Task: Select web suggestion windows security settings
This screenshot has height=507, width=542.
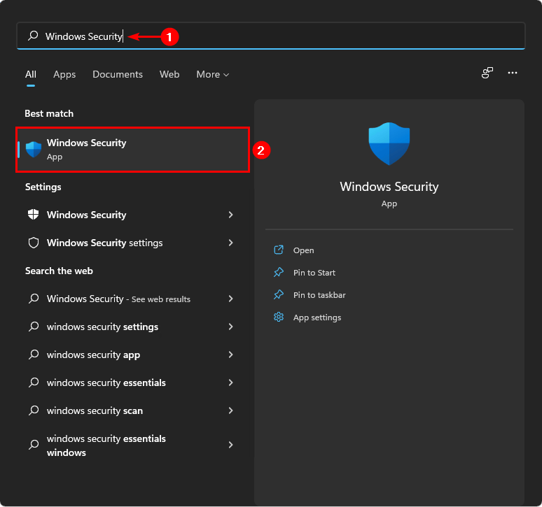Action: [132, 327]
